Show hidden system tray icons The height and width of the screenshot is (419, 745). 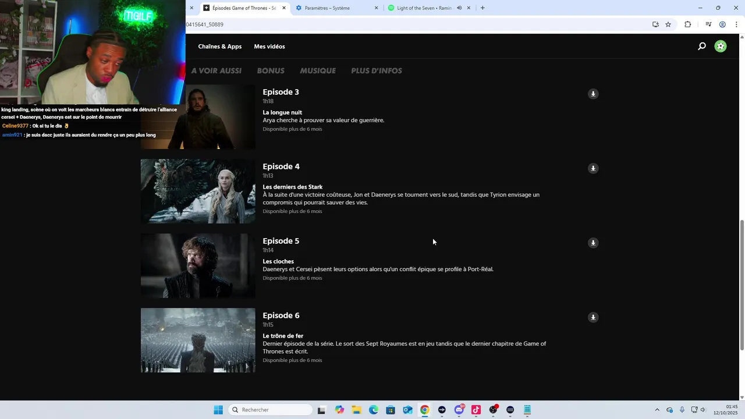(657, 410)
